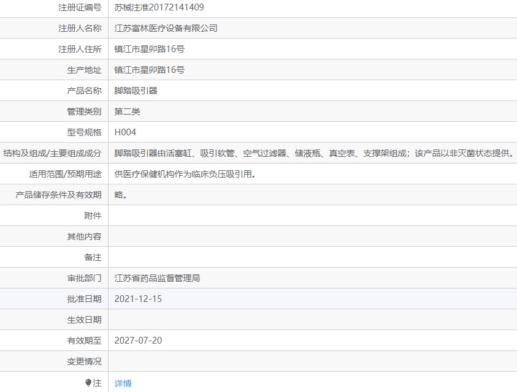Click the 变更情况 label

pos(85,361)
